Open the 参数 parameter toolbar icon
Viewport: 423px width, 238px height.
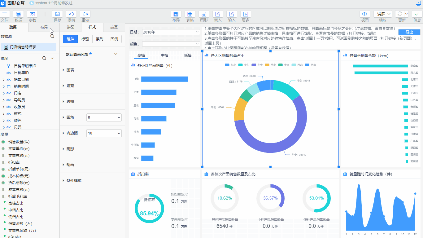32,14
